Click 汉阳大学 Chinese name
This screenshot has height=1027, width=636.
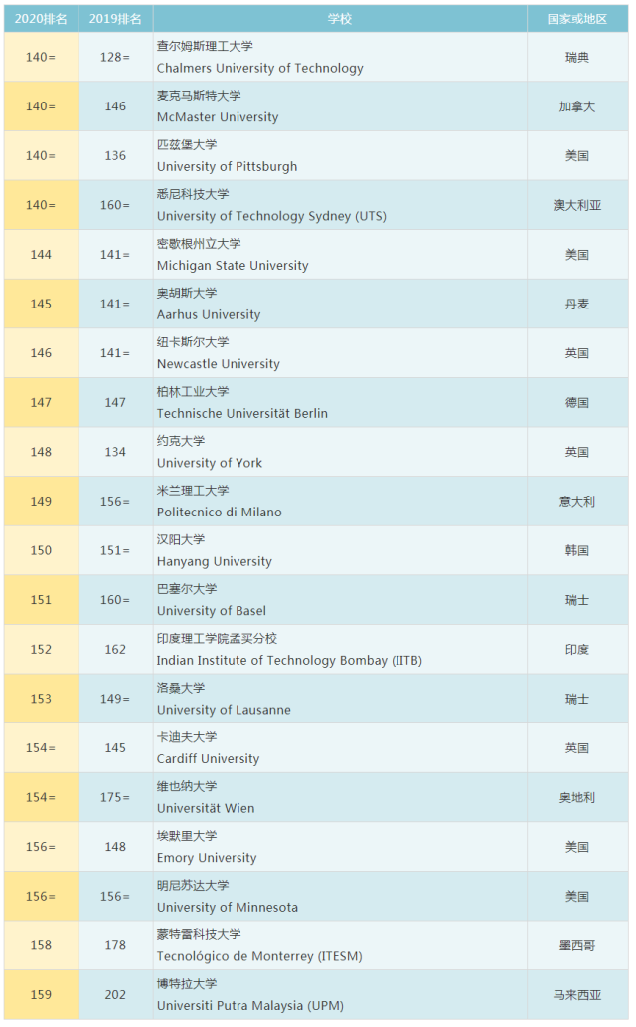181,539
